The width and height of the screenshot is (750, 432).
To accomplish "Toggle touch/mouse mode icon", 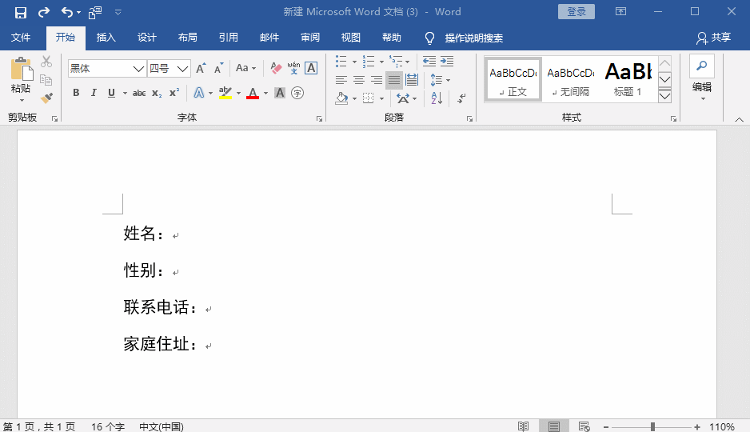I will tap(95, 13).
